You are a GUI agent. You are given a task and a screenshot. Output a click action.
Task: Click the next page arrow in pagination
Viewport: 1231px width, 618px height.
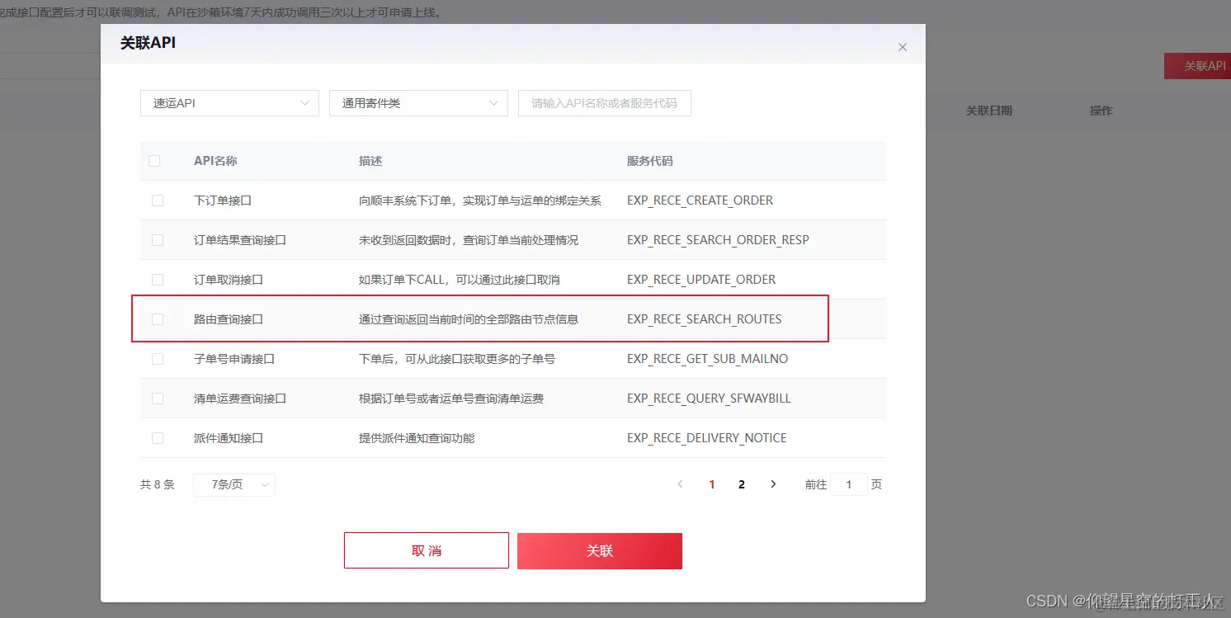point(772,484)
